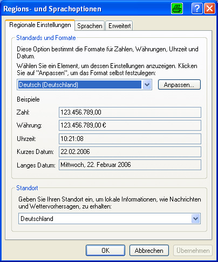
Task: Click the Deutschland location combo box
Action: point(110,219)
